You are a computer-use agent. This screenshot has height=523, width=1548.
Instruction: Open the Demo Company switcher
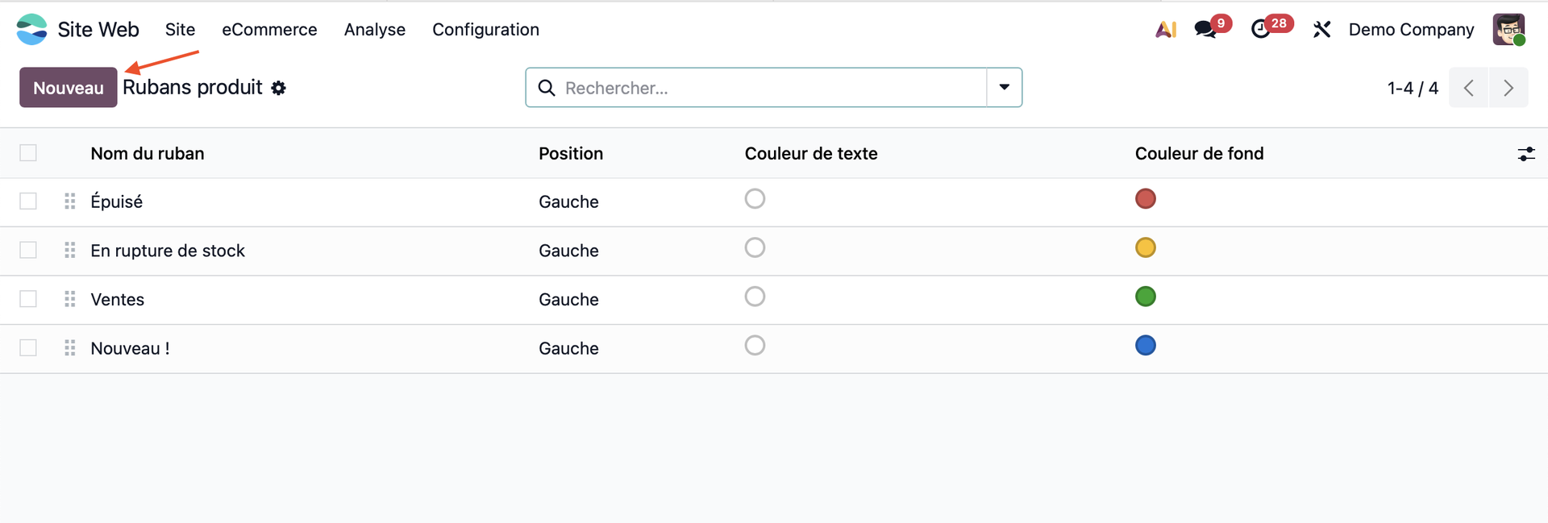click(x=1411, y=30)
